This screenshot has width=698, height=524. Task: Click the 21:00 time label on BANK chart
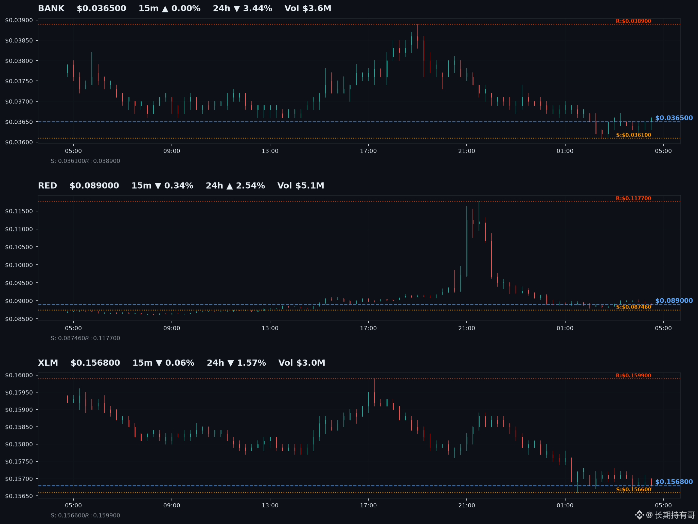[467, 151]
